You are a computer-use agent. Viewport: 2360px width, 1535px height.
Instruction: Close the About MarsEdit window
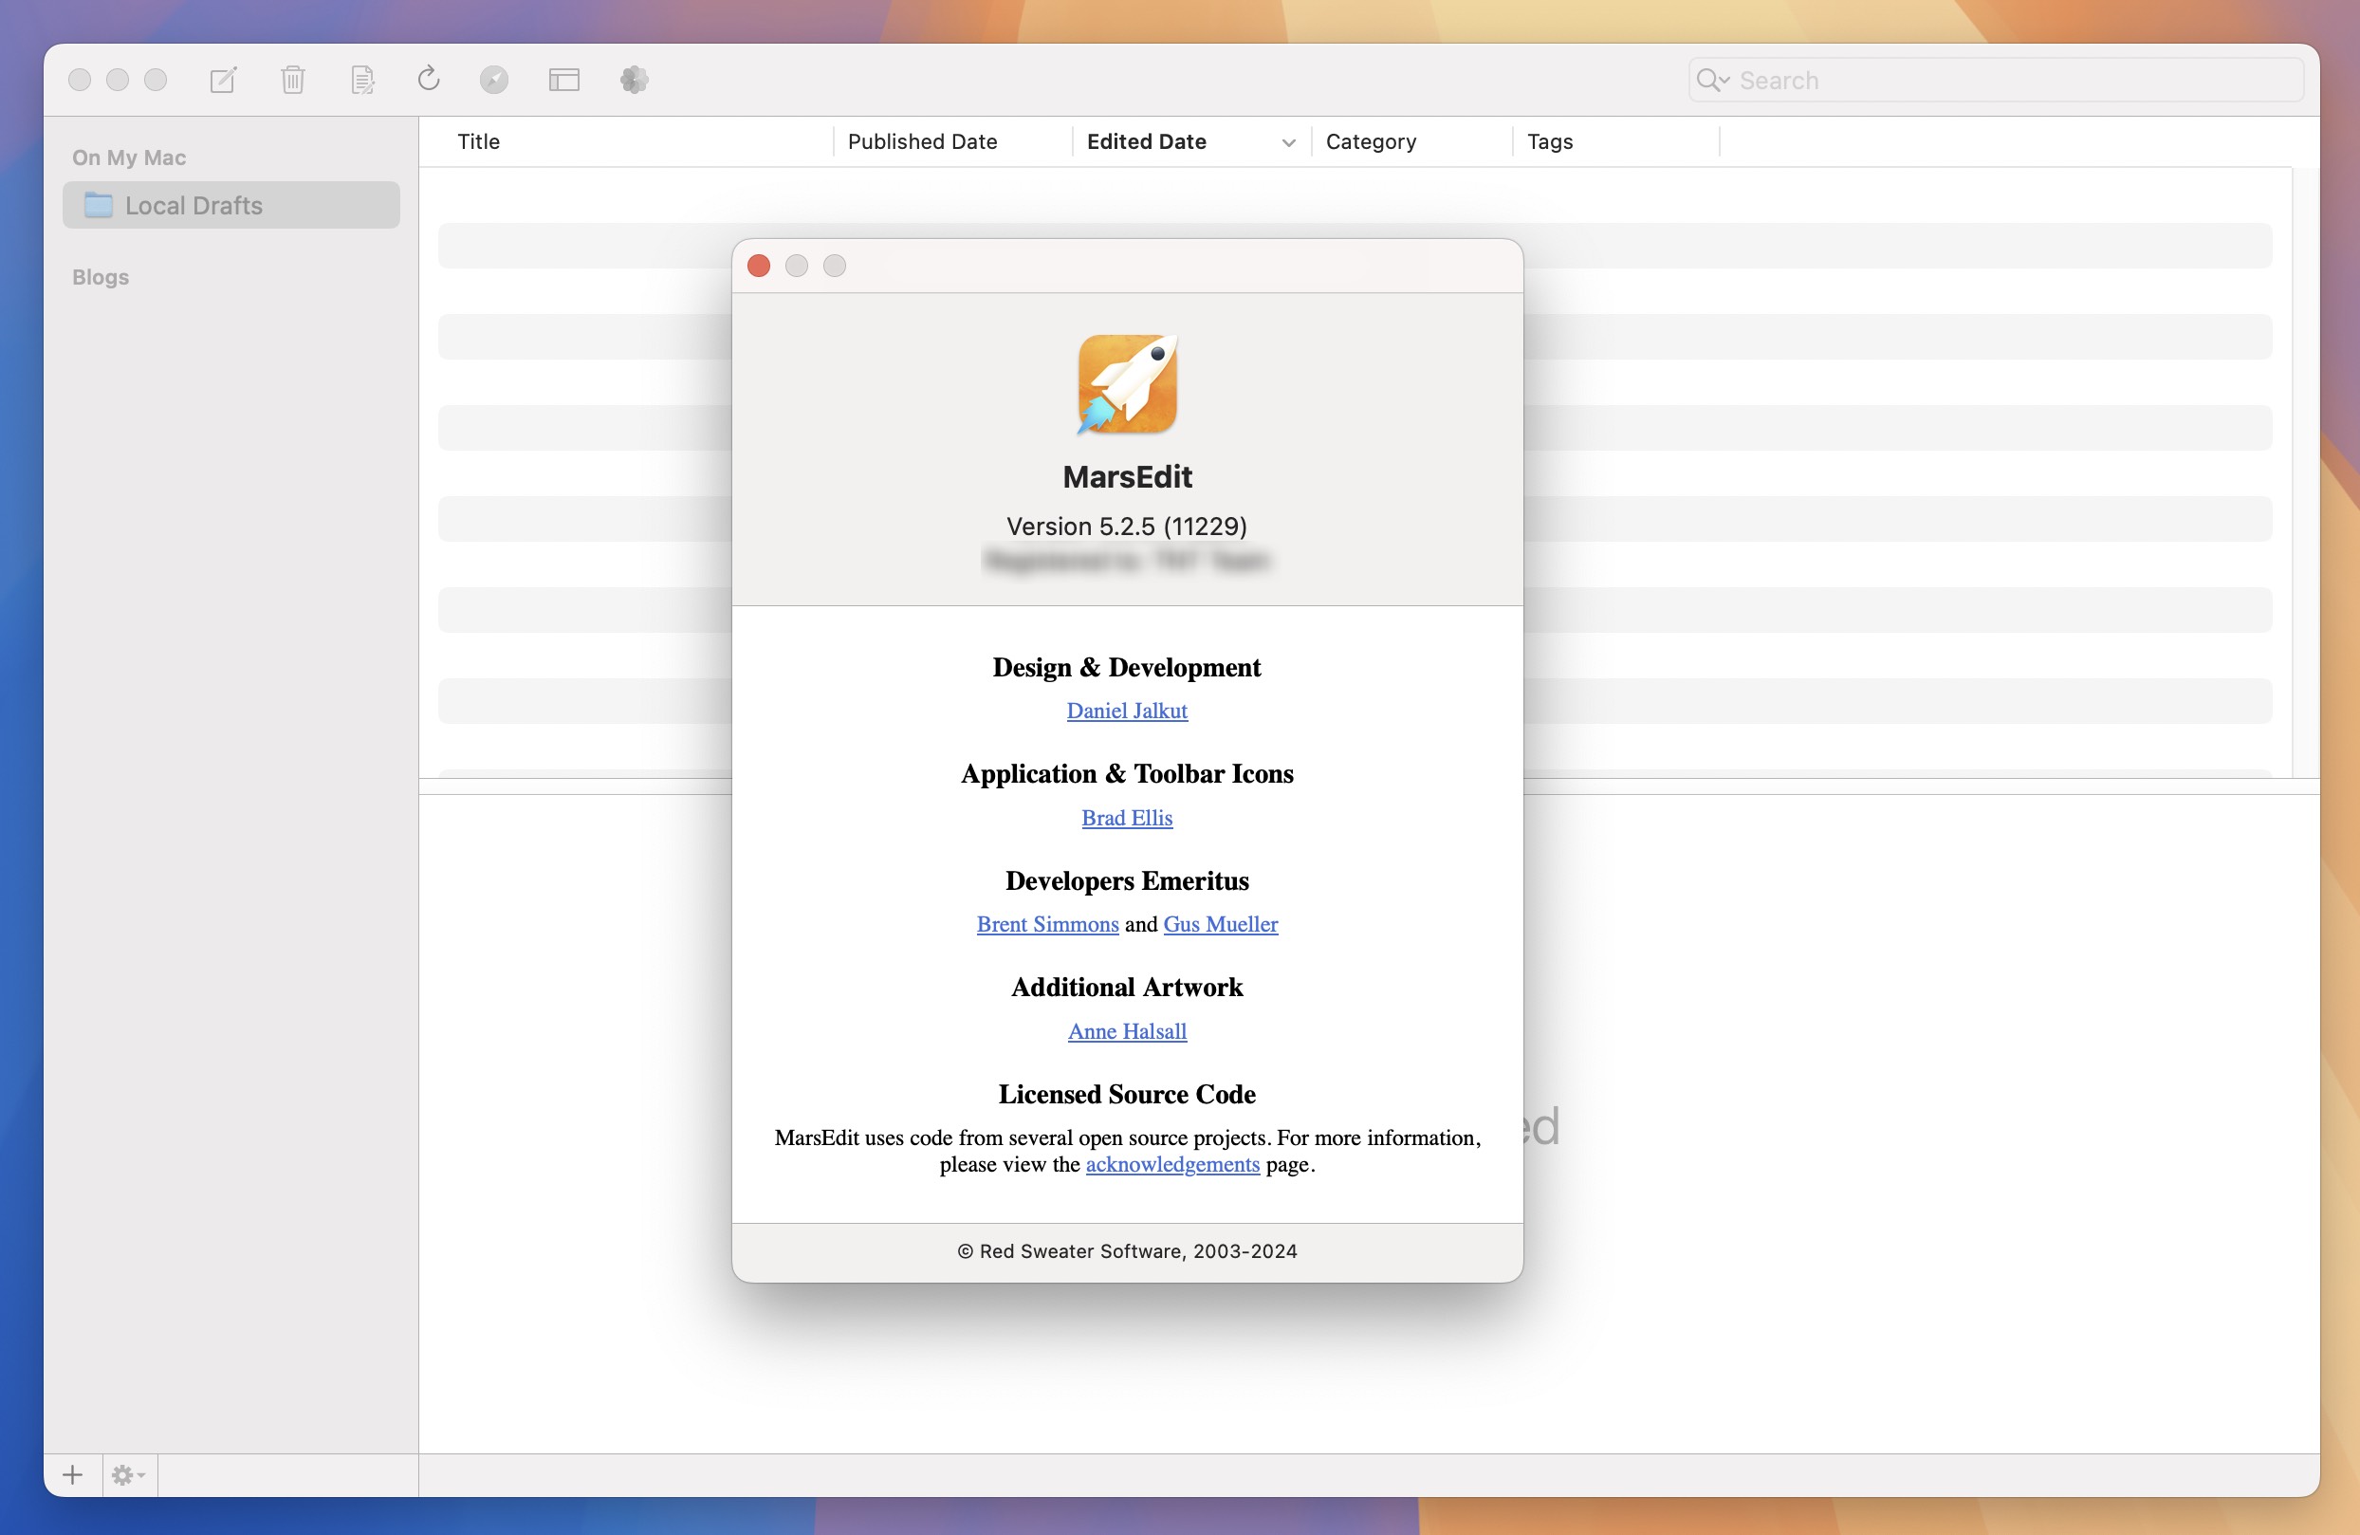click(759, 266)
